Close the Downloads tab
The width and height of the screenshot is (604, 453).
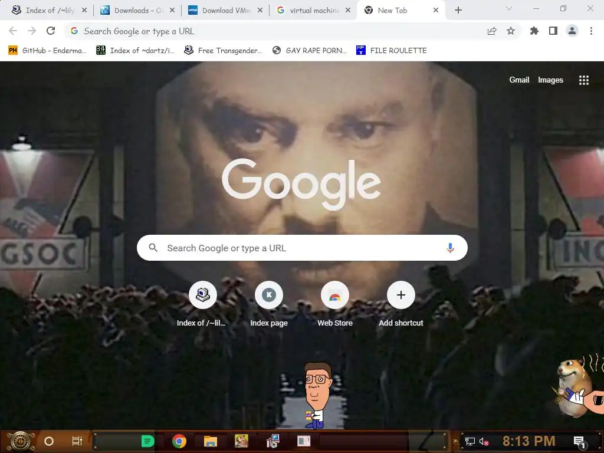(x=172, y=11)
